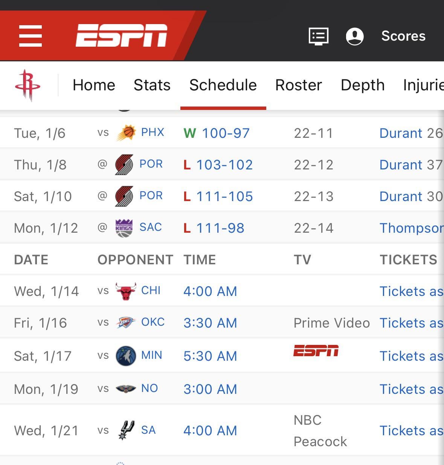Open the 111-98 loss at Sacramento
444x465 pixels.
coord(220,228)
